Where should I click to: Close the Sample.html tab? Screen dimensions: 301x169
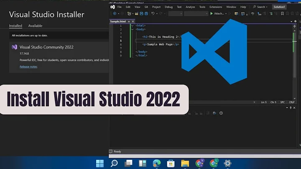(133, 21)
